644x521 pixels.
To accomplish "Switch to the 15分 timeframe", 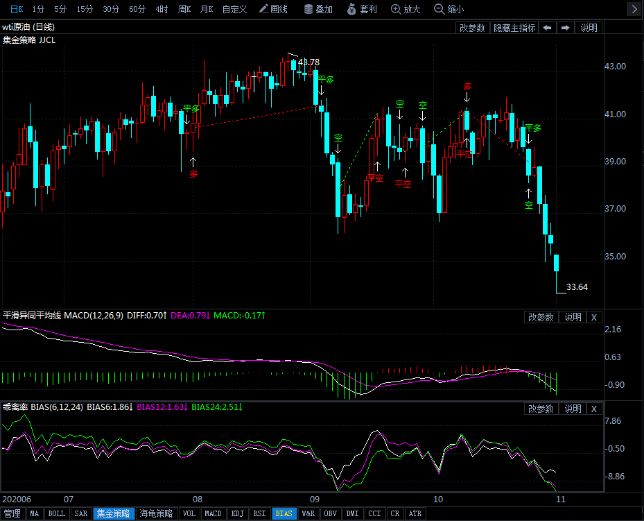I will [x=85, y=9].
